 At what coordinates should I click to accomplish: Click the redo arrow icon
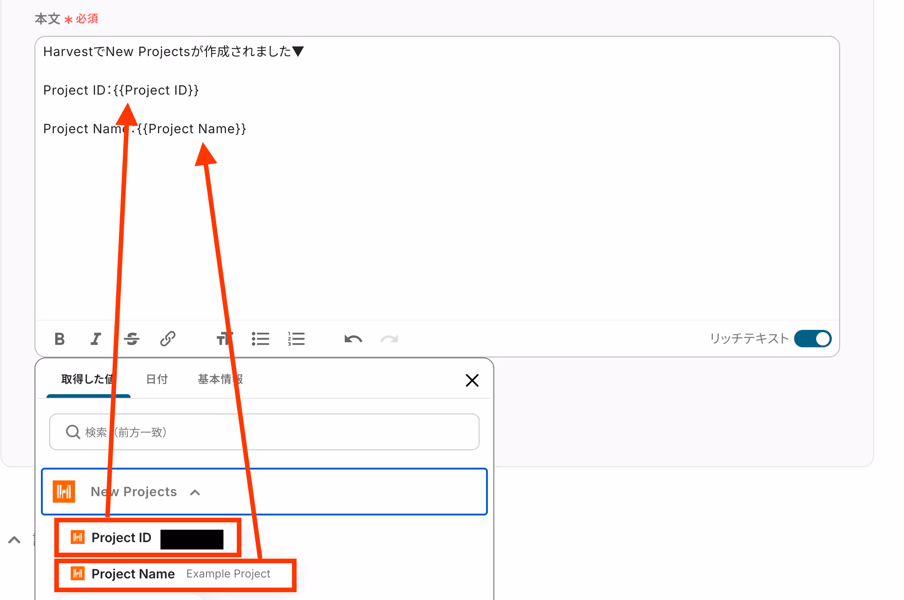pos(389,339)
